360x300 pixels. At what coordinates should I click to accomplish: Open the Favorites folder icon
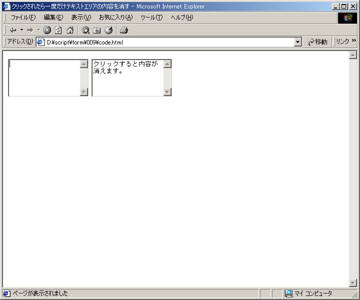pos(97,30)
